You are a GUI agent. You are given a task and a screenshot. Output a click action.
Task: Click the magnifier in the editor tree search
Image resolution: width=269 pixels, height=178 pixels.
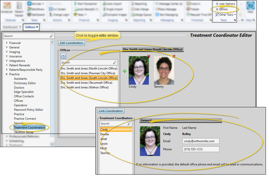(51, 36)
